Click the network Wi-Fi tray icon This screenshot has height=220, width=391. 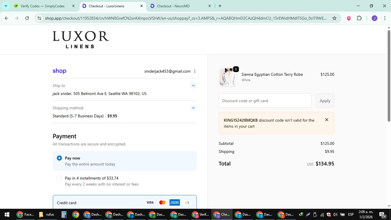(x=322, y=215)
